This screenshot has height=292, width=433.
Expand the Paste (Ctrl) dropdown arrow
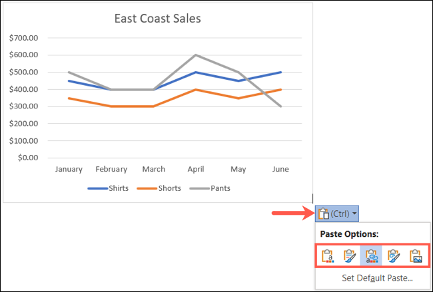point(355,214)
